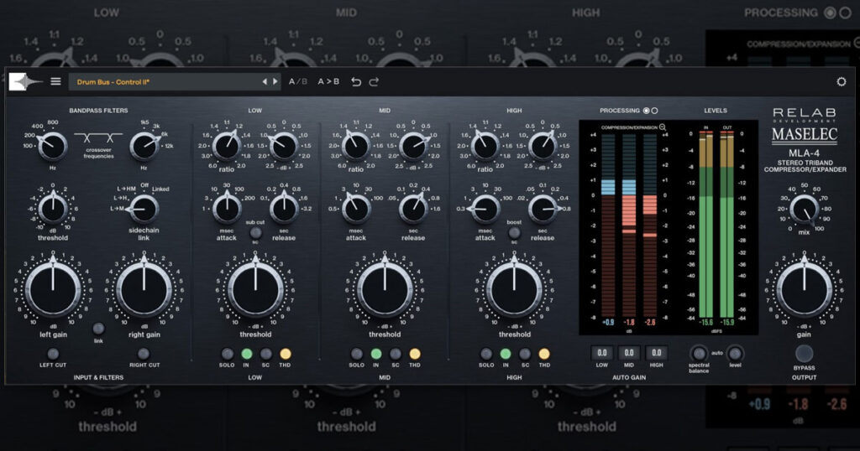Toggle LOW band SC button
Image resolution: width=860 pixels, height=451 pixels.
pyautogui.click(x=266, y=354)
